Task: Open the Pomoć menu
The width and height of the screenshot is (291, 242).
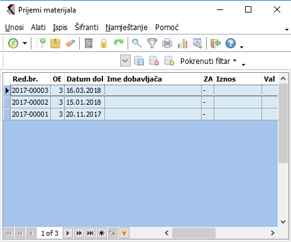Action: (167, 28)
